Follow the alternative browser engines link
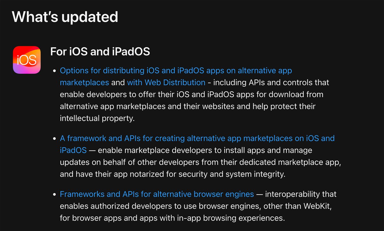The width and height of the screenshot is (384, 231). [x=157, y=194]
